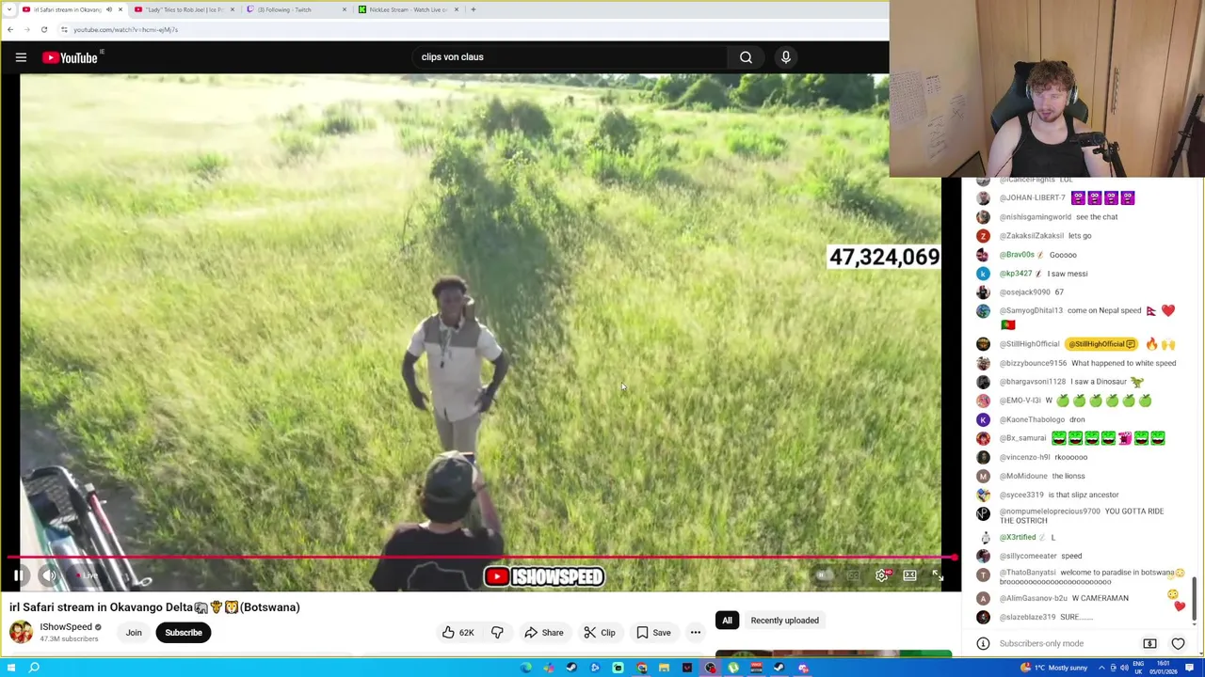This screenshot has height=677, width=1205.
Task: Start voice search with the microphone icon
Action: point(786,57)
